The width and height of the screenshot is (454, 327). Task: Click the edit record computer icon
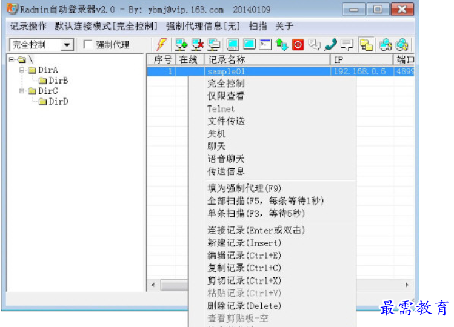(214, 45)
